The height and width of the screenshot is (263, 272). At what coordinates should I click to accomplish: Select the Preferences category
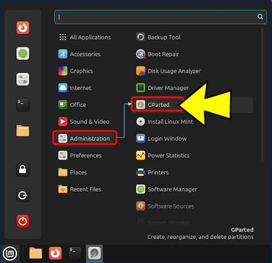tap(80, 155)
